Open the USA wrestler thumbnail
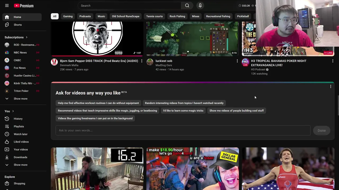The width and height of the screenshot is (339, 190). click(288, 169)
